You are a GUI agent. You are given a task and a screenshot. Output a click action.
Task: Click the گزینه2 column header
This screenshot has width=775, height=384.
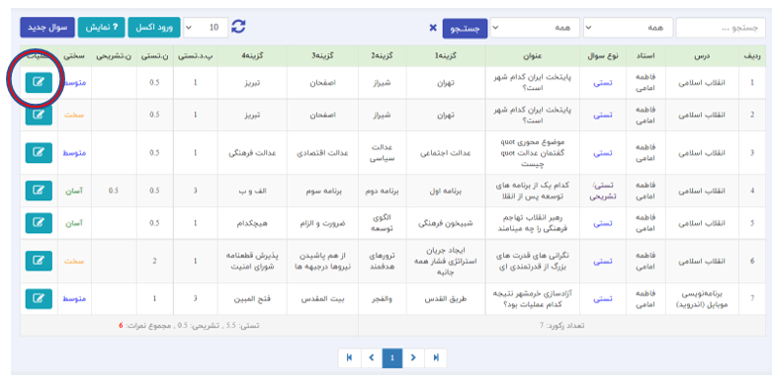382,55
